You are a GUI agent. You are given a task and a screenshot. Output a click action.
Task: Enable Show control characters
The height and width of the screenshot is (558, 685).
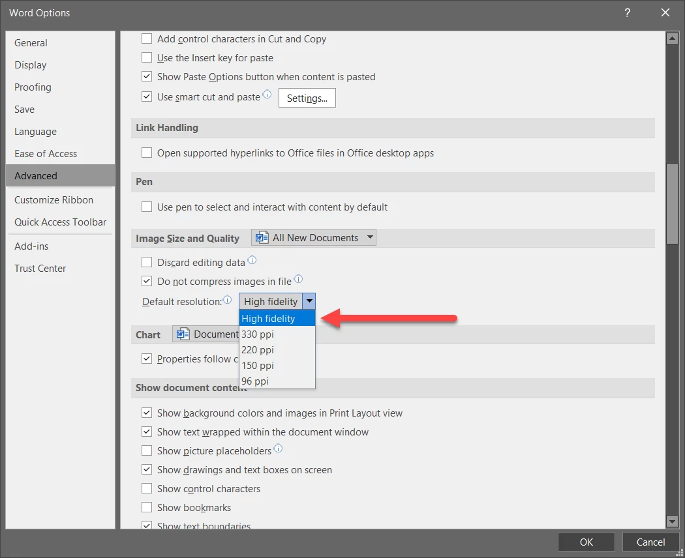click(147, 489)
